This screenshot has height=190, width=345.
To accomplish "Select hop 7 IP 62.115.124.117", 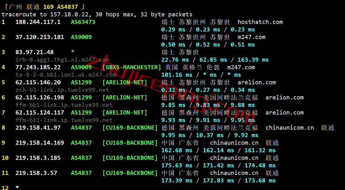I will pyautogui.click(x=39, y=113).
